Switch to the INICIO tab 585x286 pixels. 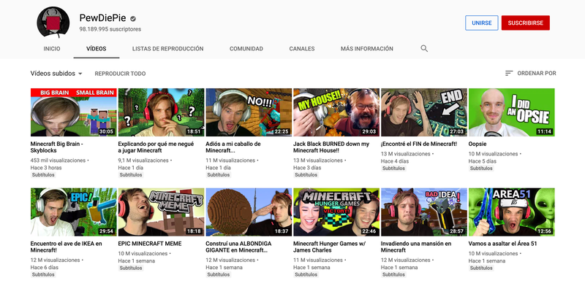coord(51,49)
